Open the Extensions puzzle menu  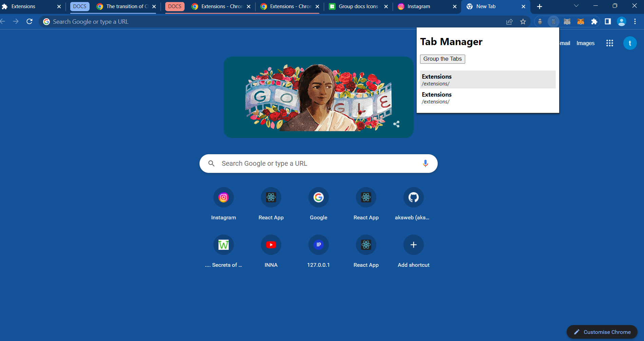594,22
